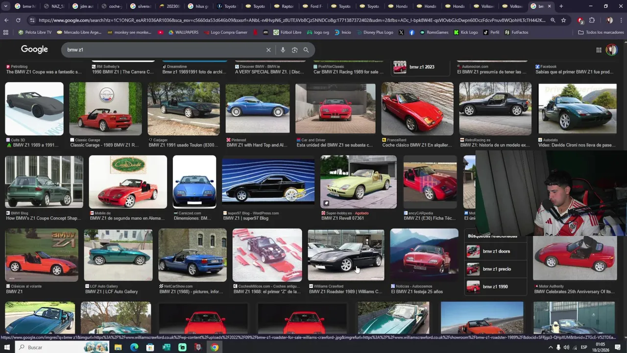Viewport: 627px width, 353px height.
Task: View site information next to the URL
Action: [32, 20]
